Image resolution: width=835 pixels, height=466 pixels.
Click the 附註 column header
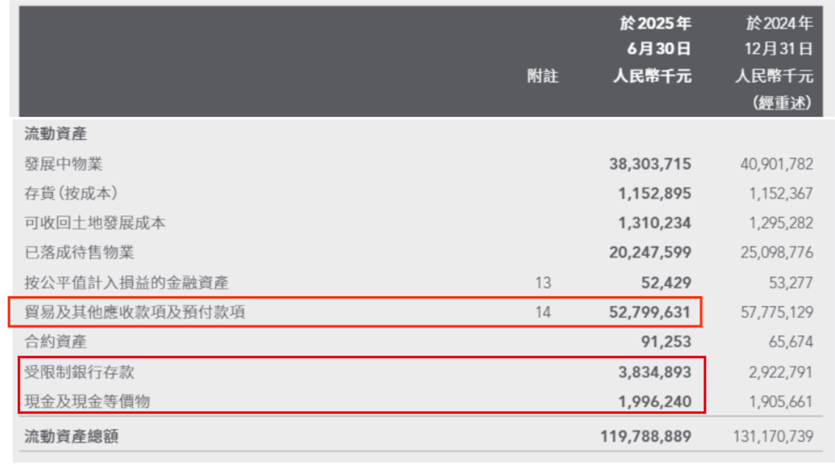pyautogui.click(x=543, y=76)
